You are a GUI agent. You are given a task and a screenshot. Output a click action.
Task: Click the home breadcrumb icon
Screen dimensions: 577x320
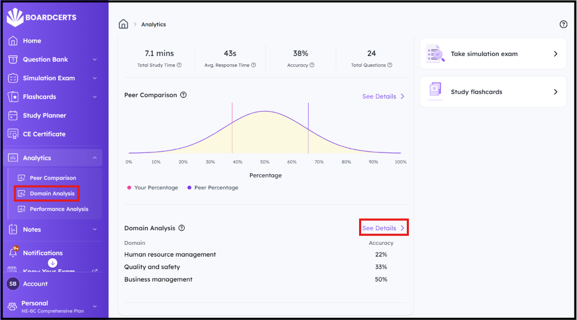click(123, 24)
